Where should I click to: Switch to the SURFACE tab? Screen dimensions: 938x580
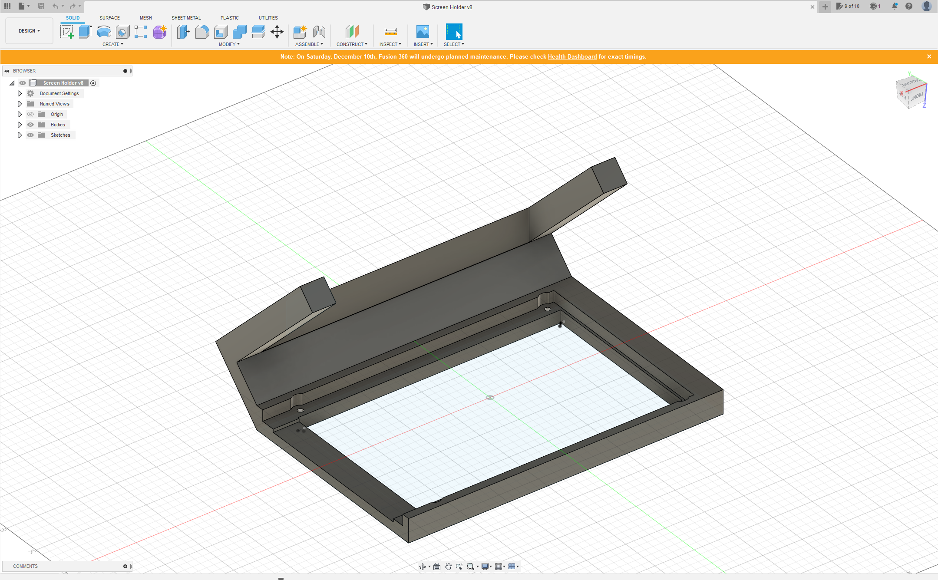[109, 18]
